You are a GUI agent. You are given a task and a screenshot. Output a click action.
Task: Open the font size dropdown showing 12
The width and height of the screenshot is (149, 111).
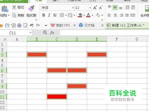(x=90, y=8)
